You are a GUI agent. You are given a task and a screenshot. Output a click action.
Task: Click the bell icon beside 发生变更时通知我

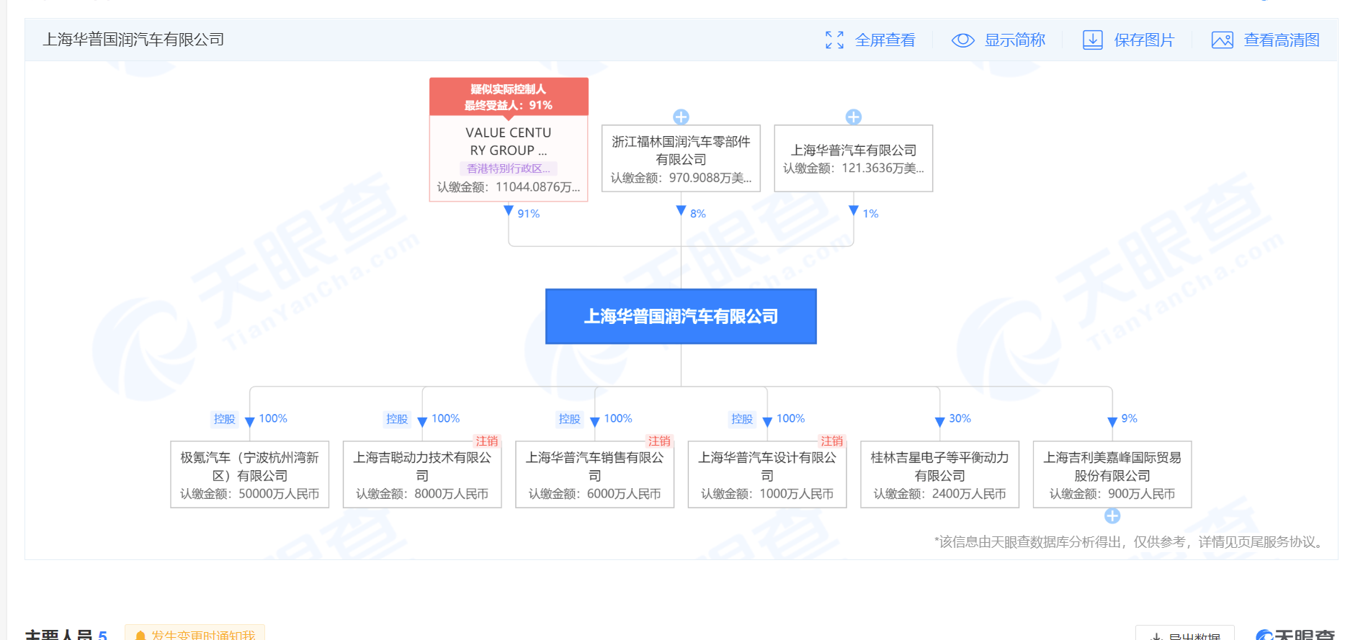point(140,635)
